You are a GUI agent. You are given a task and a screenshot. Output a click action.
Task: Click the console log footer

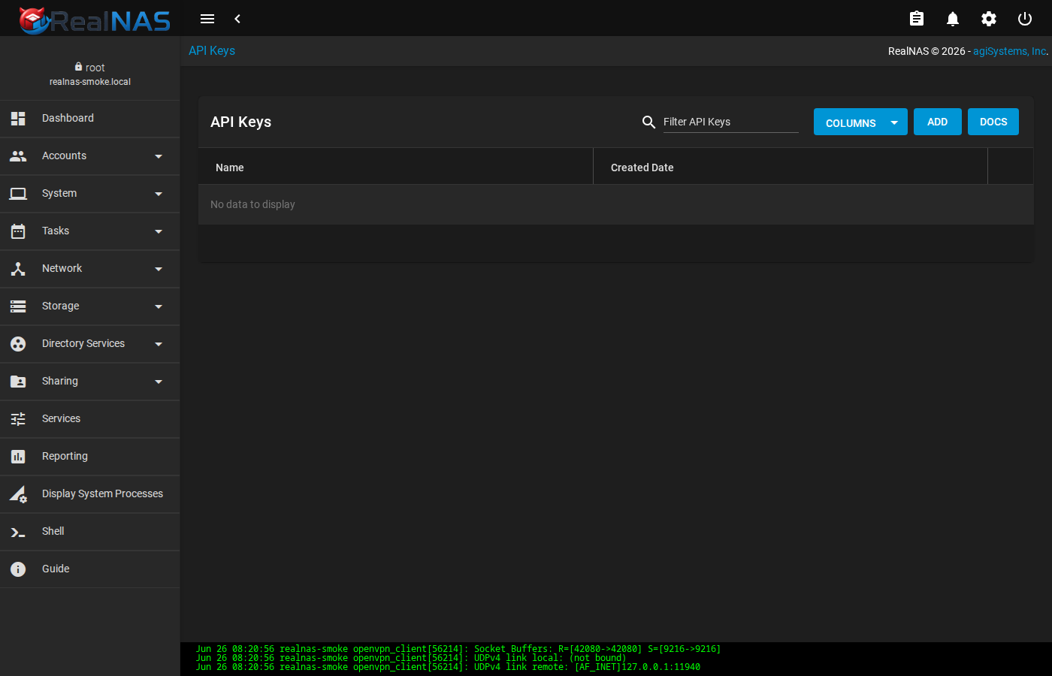(616, 659)
